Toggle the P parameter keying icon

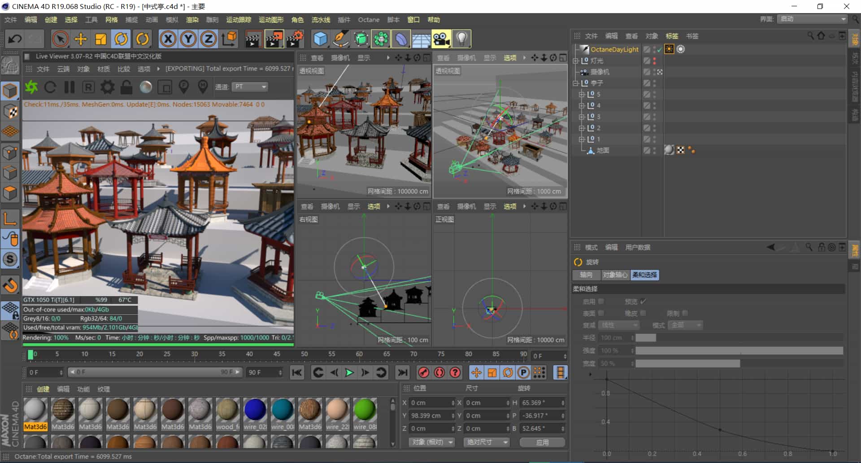pyautogui.click(x=523, y=372)
